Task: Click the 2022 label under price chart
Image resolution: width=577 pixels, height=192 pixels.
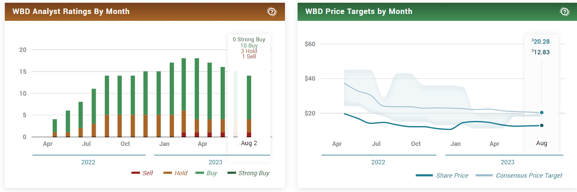Action: click(378, 162)
